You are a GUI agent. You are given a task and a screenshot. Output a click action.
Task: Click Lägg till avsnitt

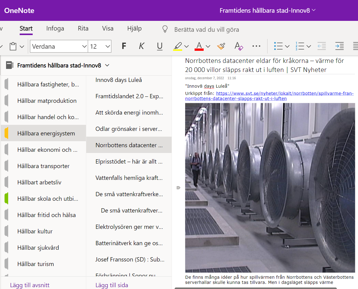coord(30,285)
